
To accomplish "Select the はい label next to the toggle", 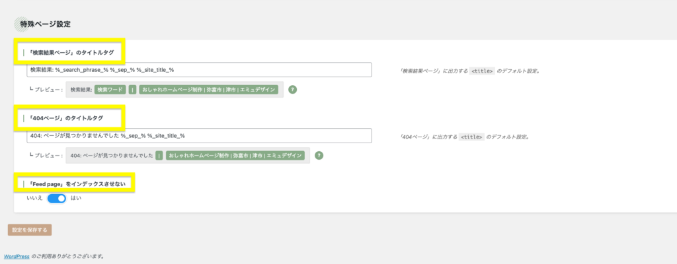I will [75, 198].
